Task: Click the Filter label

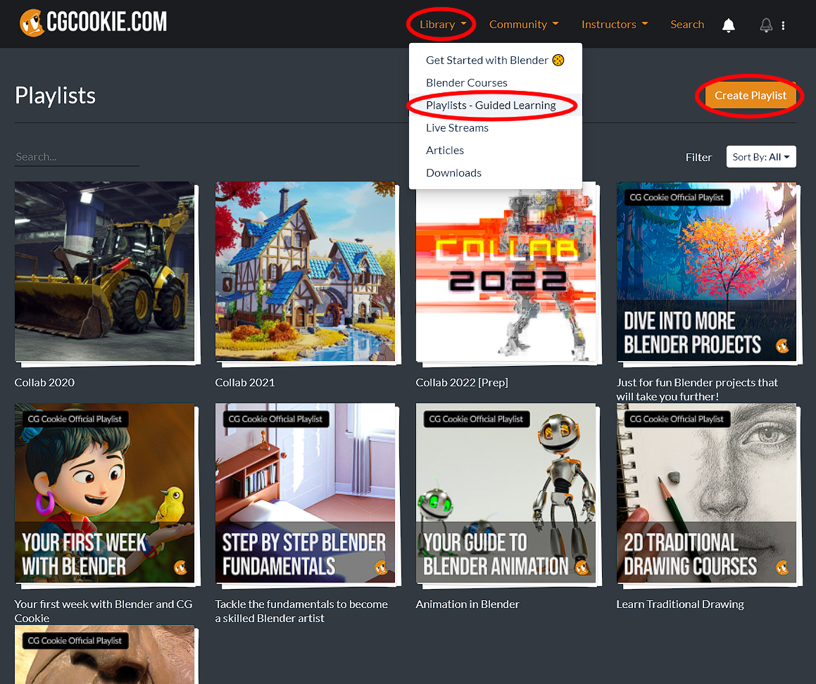Action: pos(698,157)
